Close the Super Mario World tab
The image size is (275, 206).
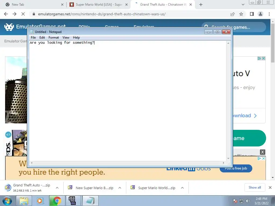tap(126, 5)
